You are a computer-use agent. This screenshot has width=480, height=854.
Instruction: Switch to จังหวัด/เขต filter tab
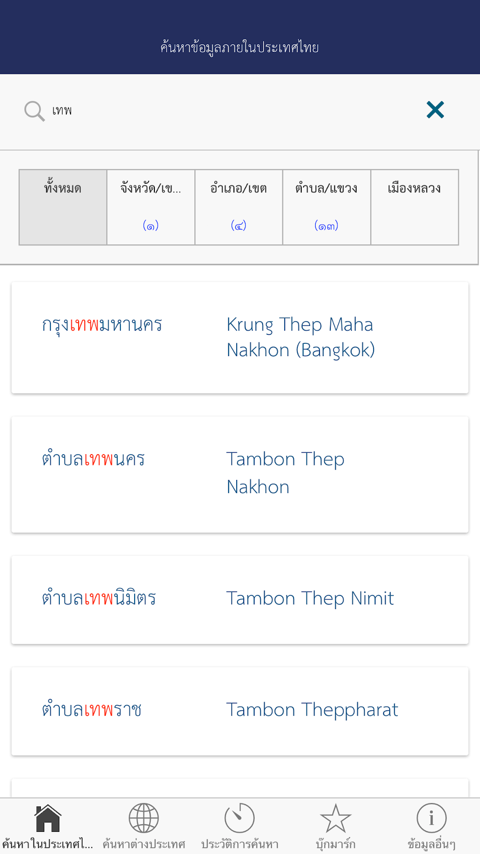coord(151,207)
